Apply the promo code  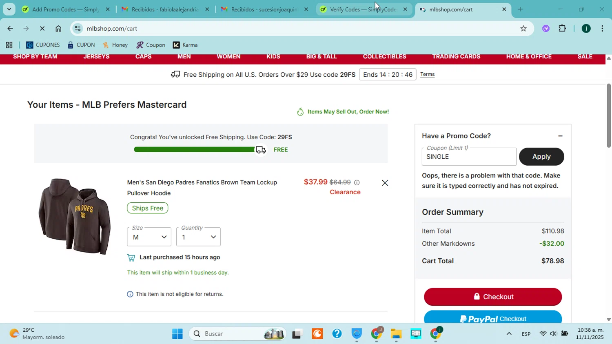[x=541, y=157]
